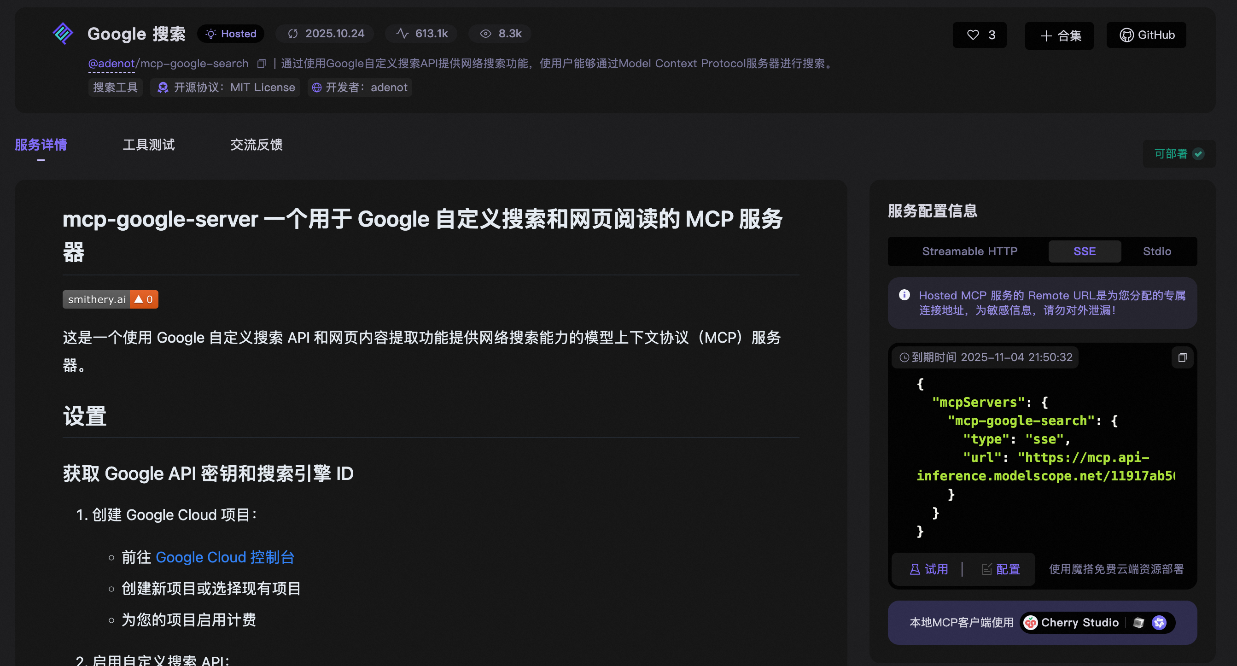Click the Cherry Studio client icon
The width and height of the screenshot is (1237, 666).
click(1030, 623)
